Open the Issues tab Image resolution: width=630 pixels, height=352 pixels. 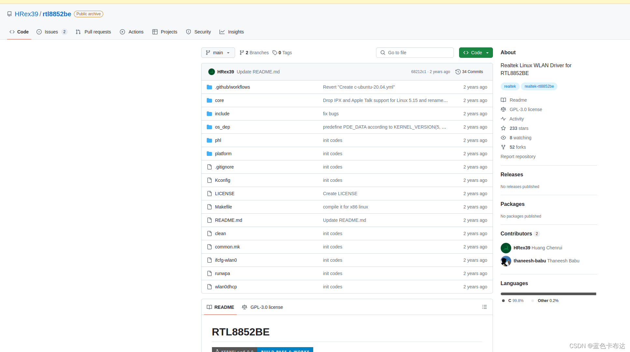pos(52,32)
